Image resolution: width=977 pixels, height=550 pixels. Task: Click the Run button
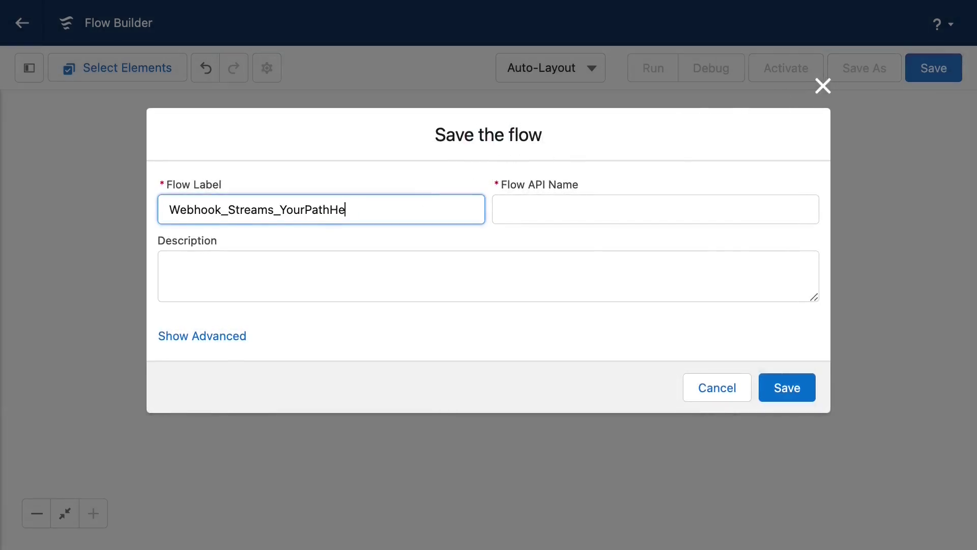pyautogui.click(x=653, y=68)
